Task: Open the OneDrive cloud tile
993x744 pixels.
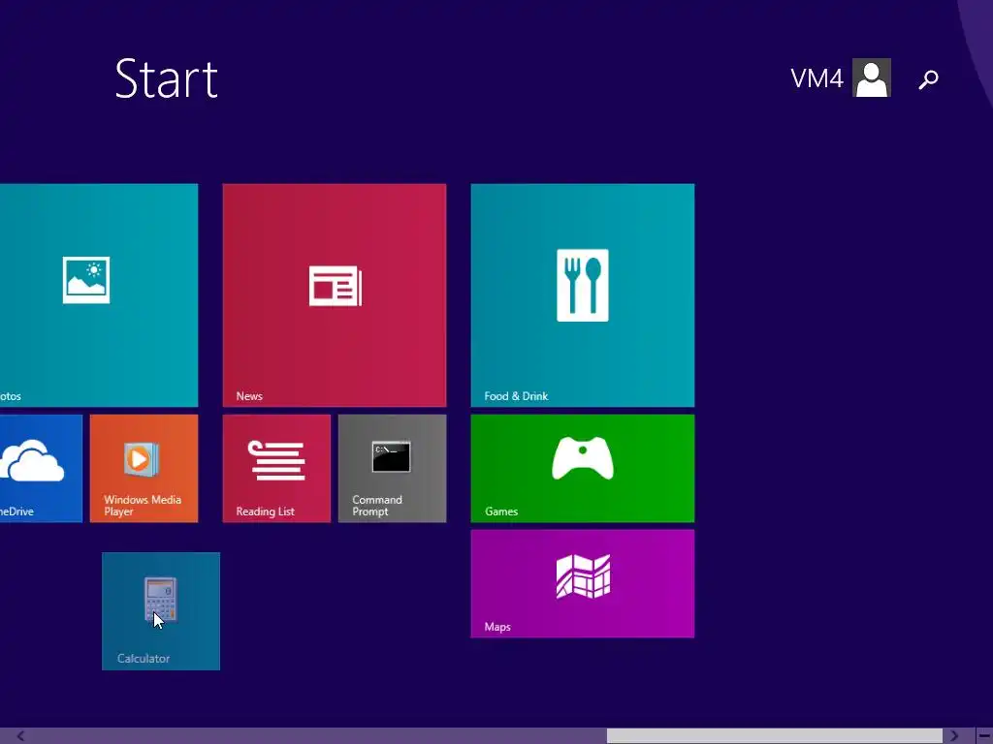Action: point(41,469)
